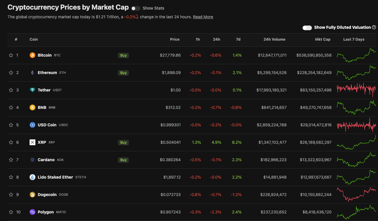Open the Dogecoin coin name link
378x221 pixels.
click(47, 195)
